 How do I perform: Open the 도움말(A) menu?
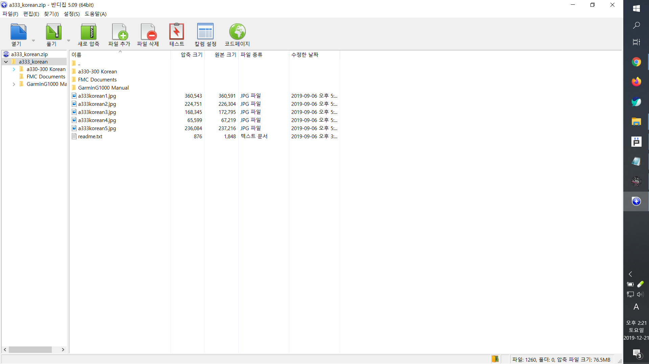95,14
